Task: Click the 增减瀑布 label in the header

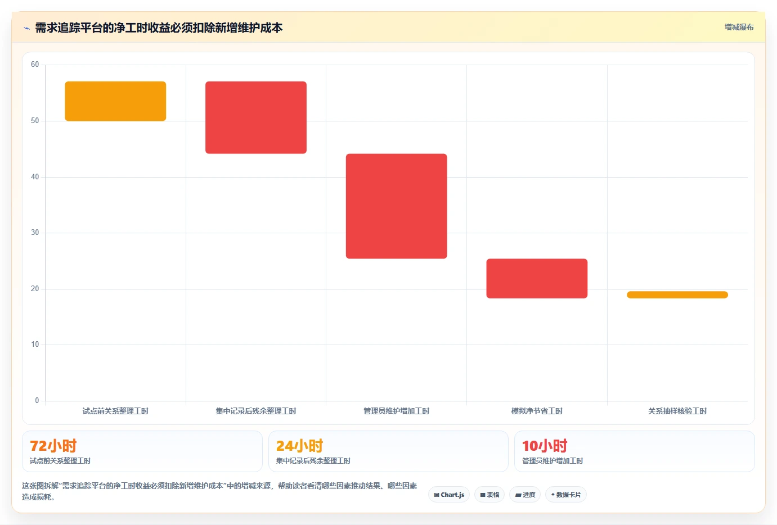Action: tap(739, 27)
